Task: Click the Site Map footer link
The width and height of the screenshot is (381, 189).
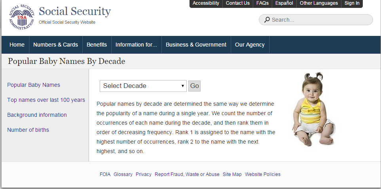Action: click(x=232, y=174)
